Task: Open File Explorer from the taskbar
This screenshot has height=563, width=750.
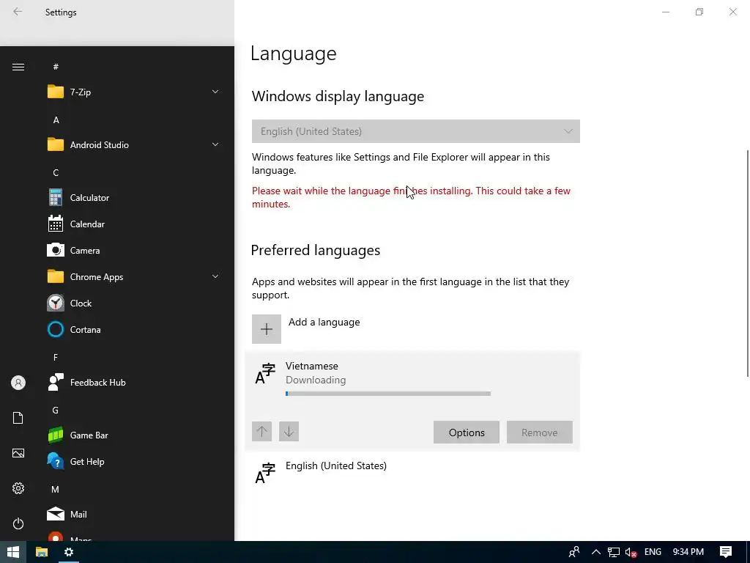Action: [x=42, y=552]
